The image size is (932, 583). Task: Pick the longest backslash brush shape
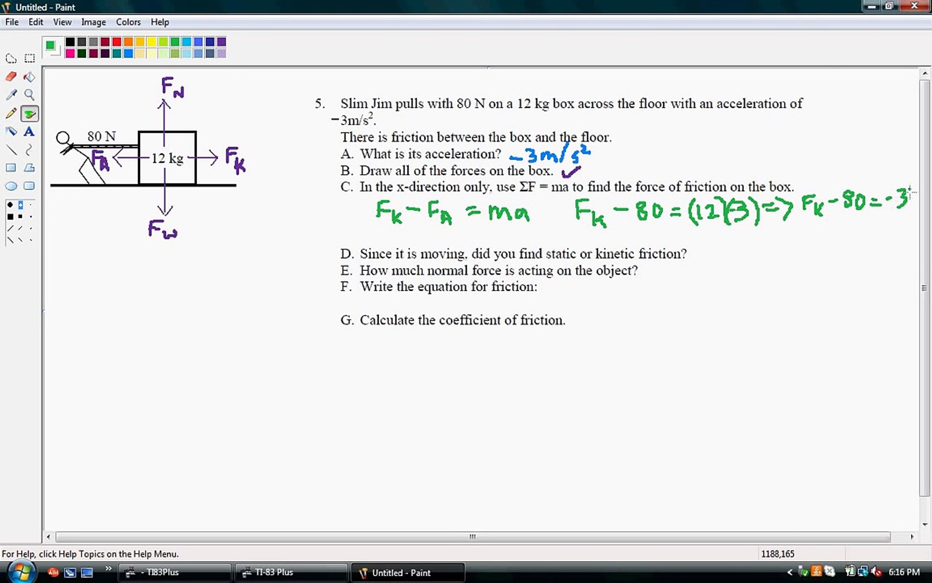pyautogui.click(x=10, y=240)
